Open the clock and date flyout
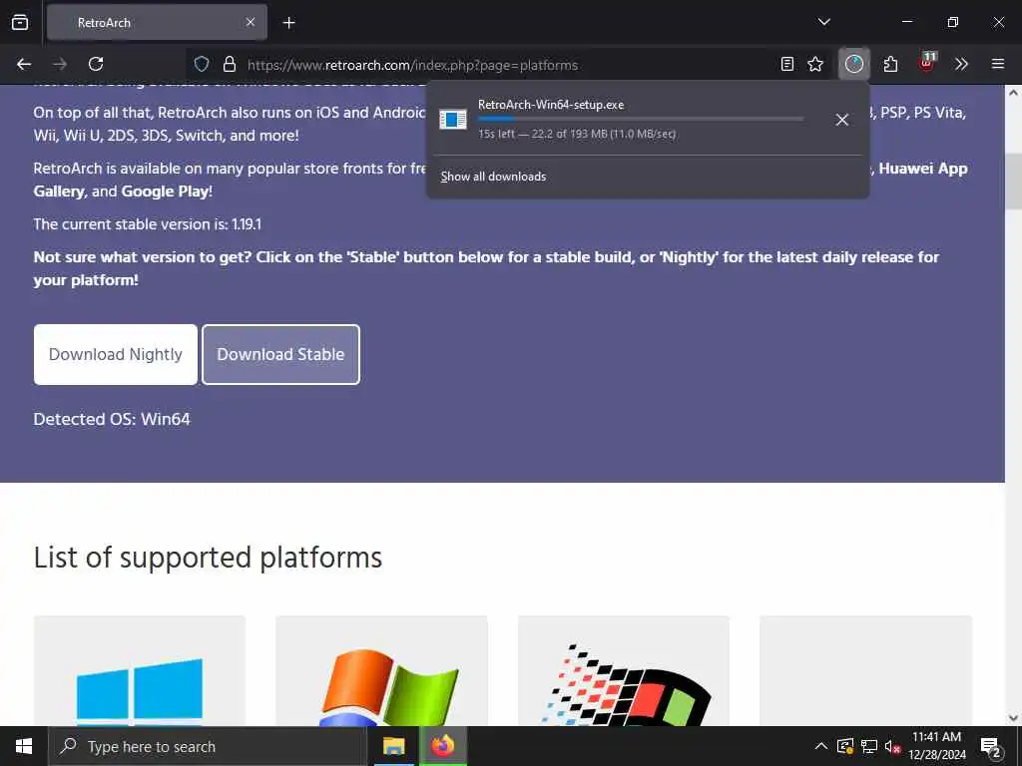The image size is (1022, 766). (936, 746)
